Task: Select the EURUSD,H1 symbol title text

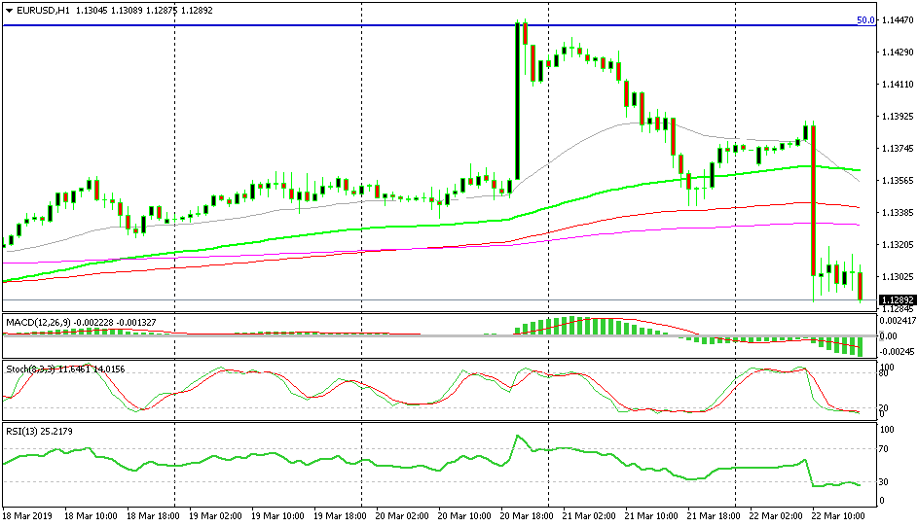Action: [x=44, y=11]
